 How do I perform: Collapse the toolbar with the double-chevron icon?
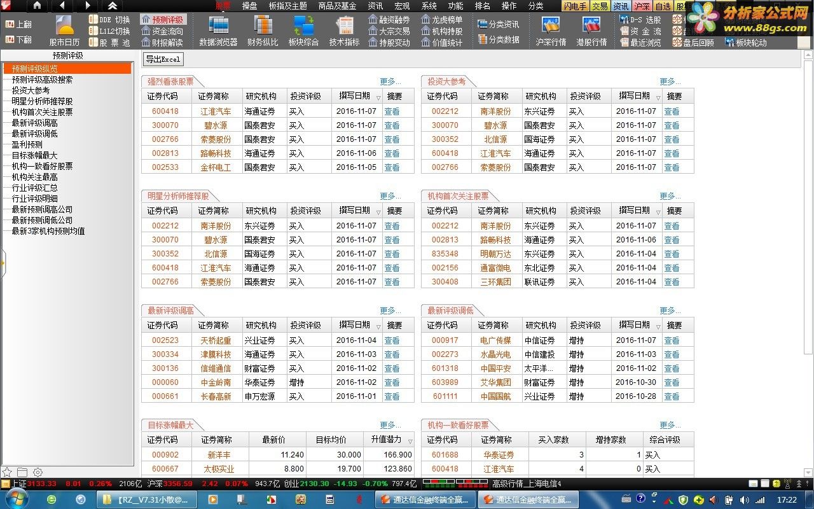[112, 6]
